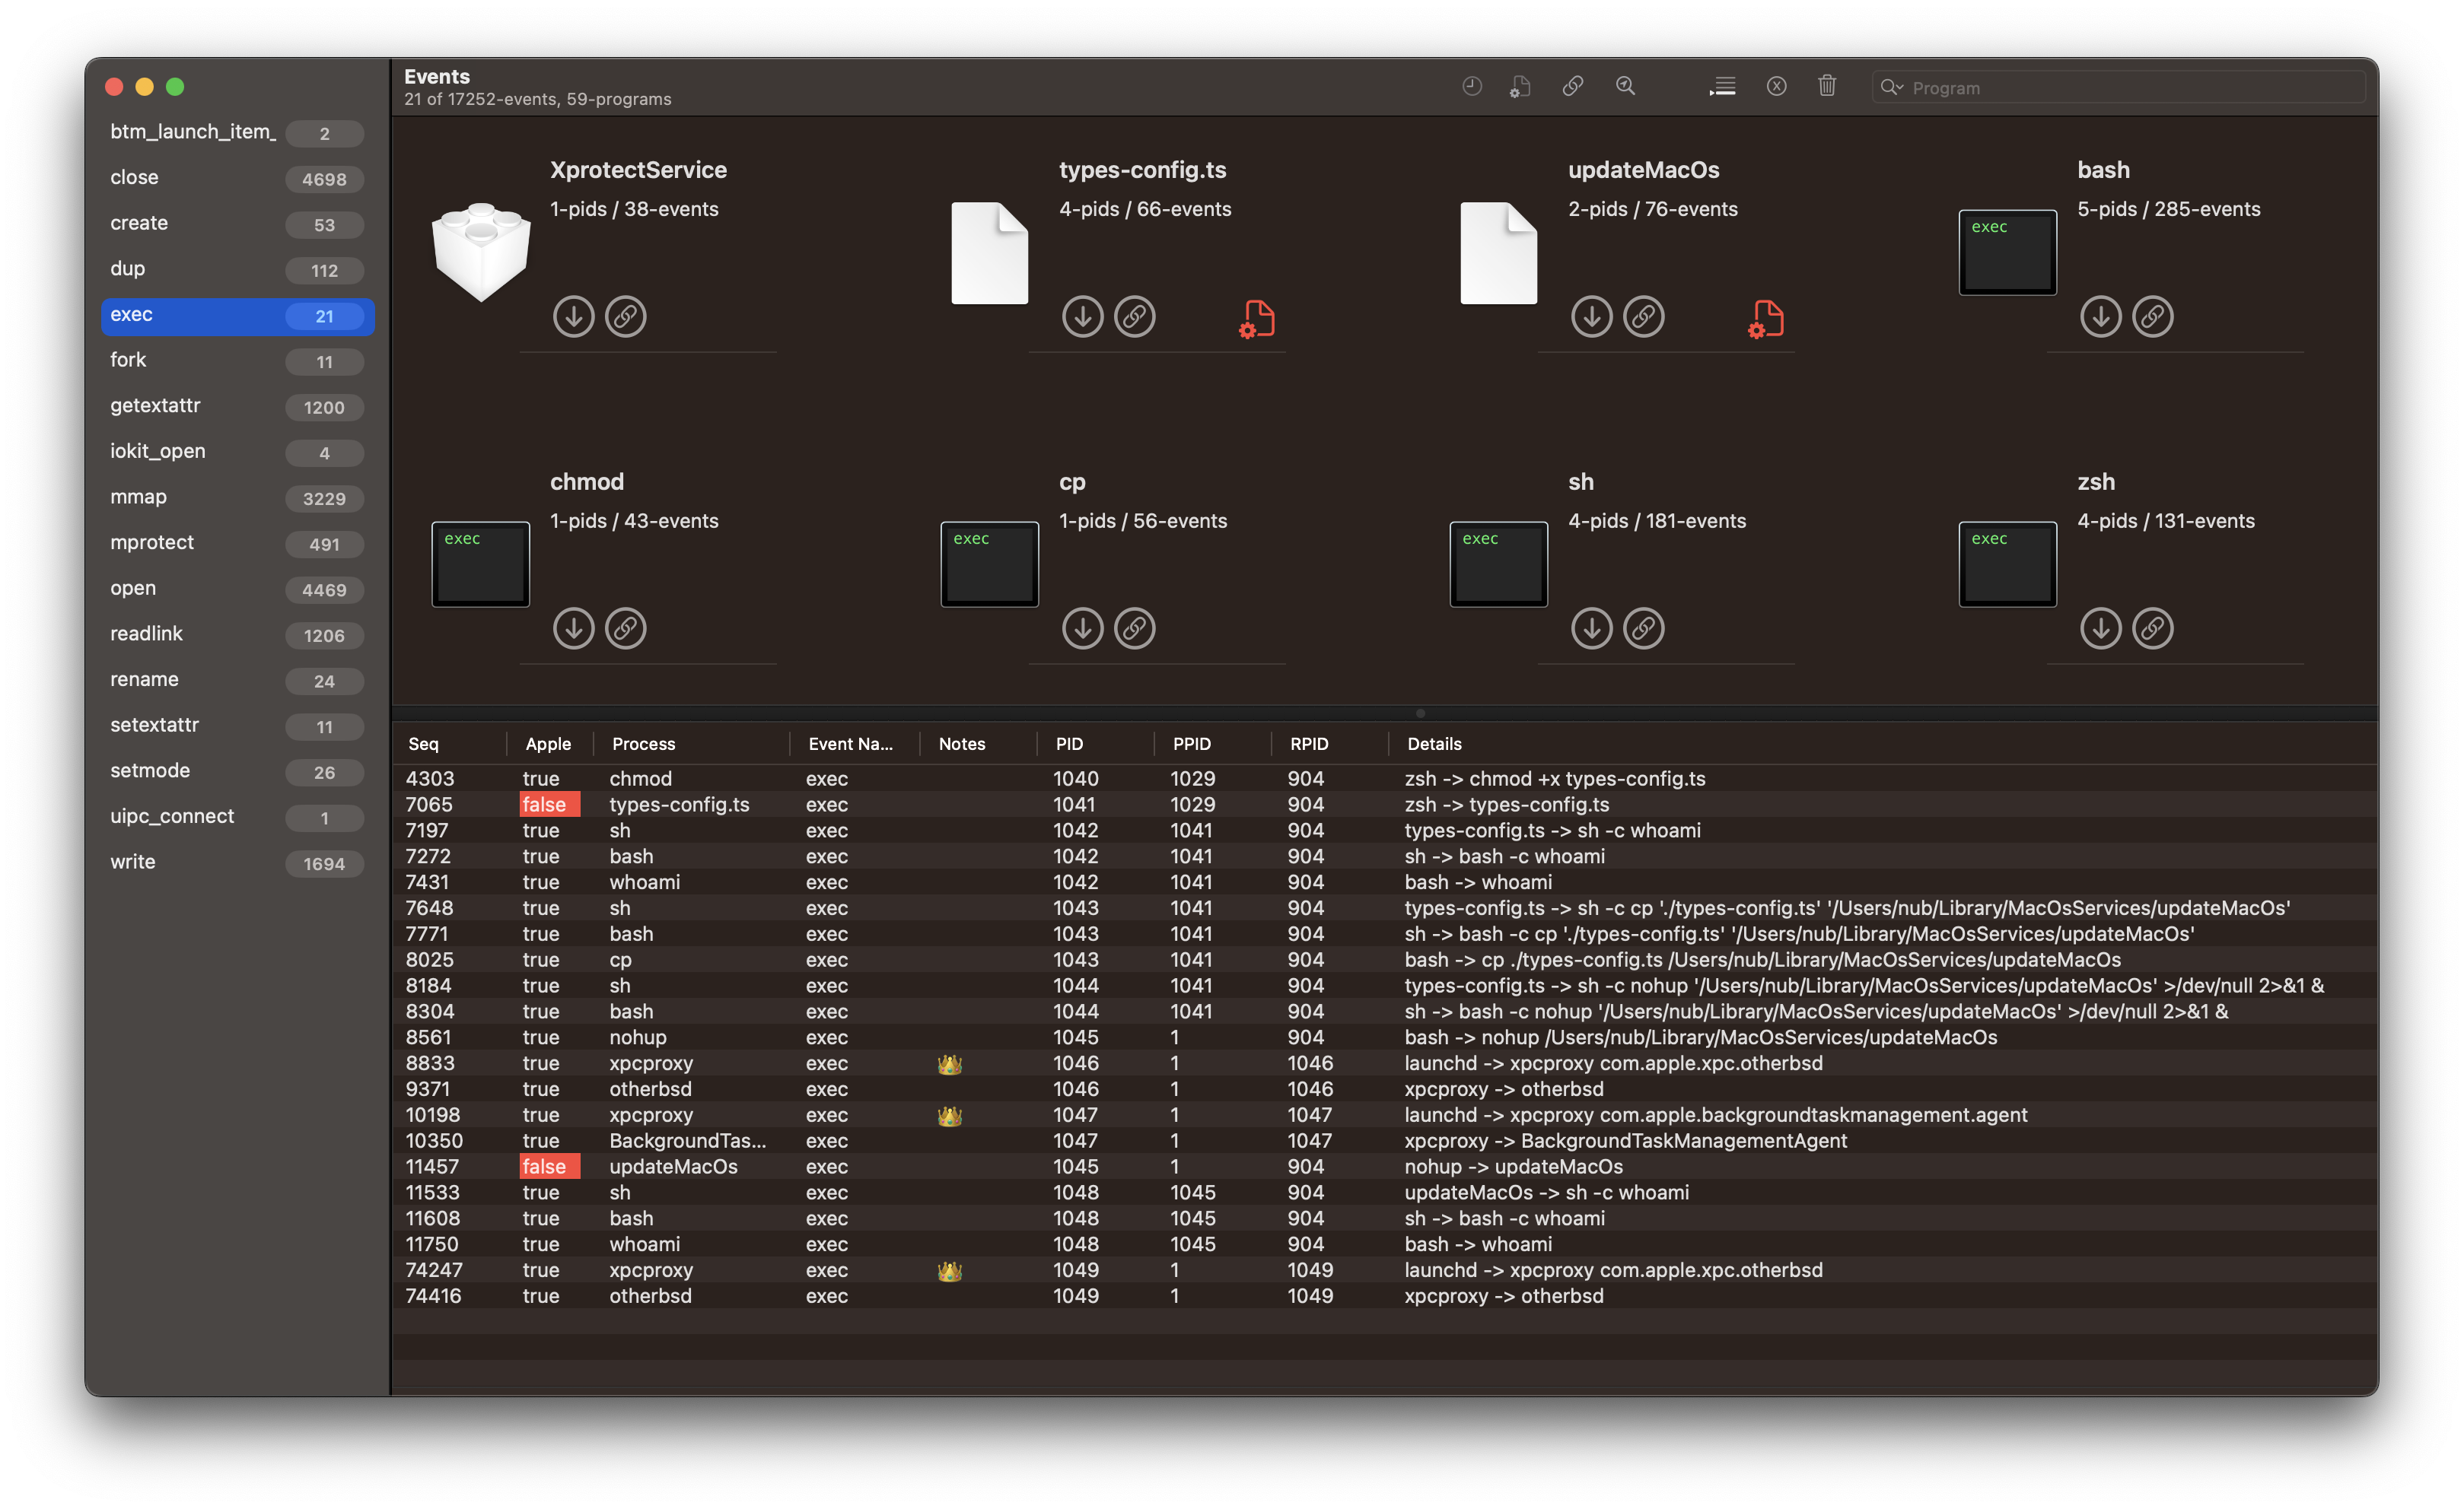Viewport: 2464px width, 1509px height.
Task: Click download arrow under zsh card
Action: click(x=2100, y=628)
